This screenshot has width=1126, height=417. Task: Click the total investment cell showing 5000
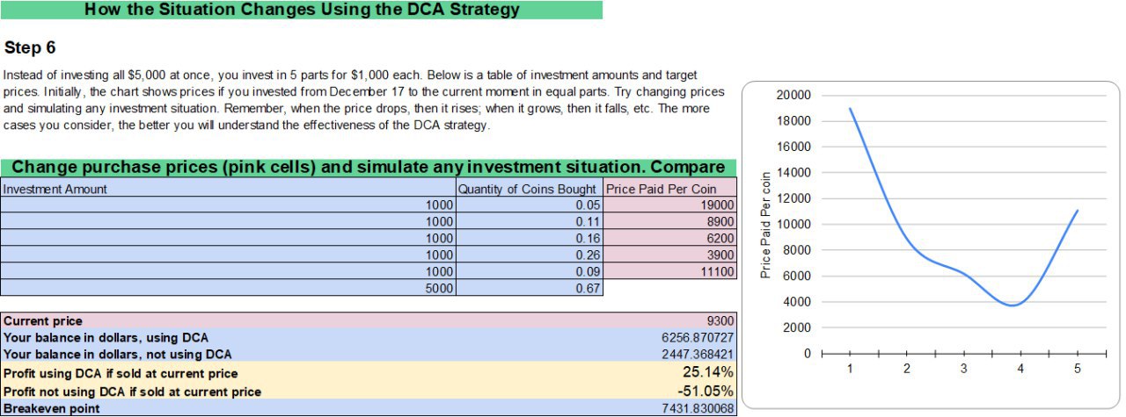pos(229,288)
